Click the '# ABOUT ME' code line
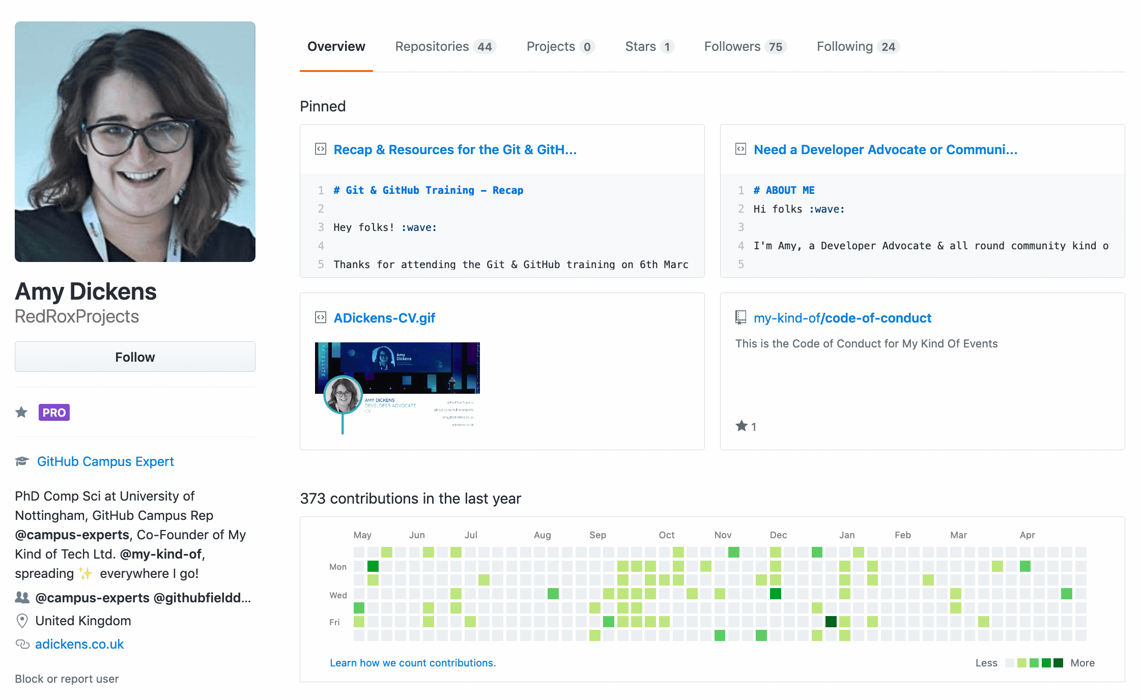Screen dimensions: 1141x700 tap(784, 190)
